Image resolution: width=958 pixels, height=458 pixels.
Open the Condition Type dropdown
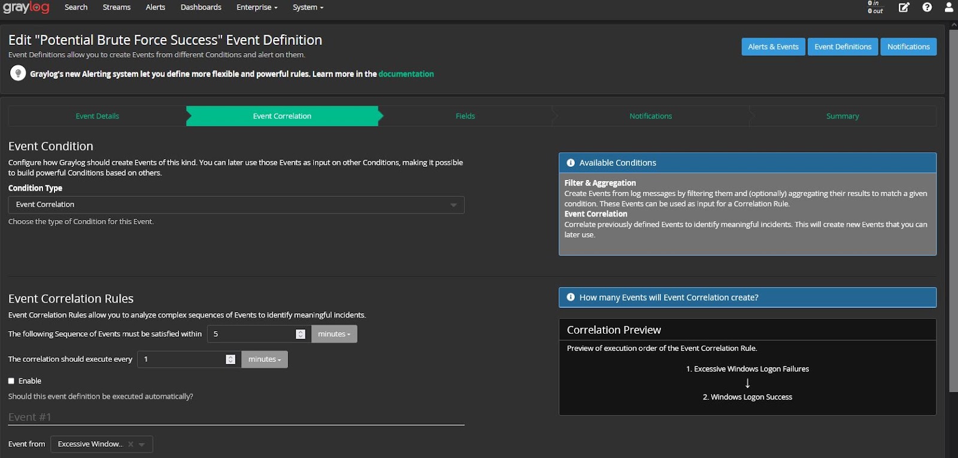click(x=236, y=204)
